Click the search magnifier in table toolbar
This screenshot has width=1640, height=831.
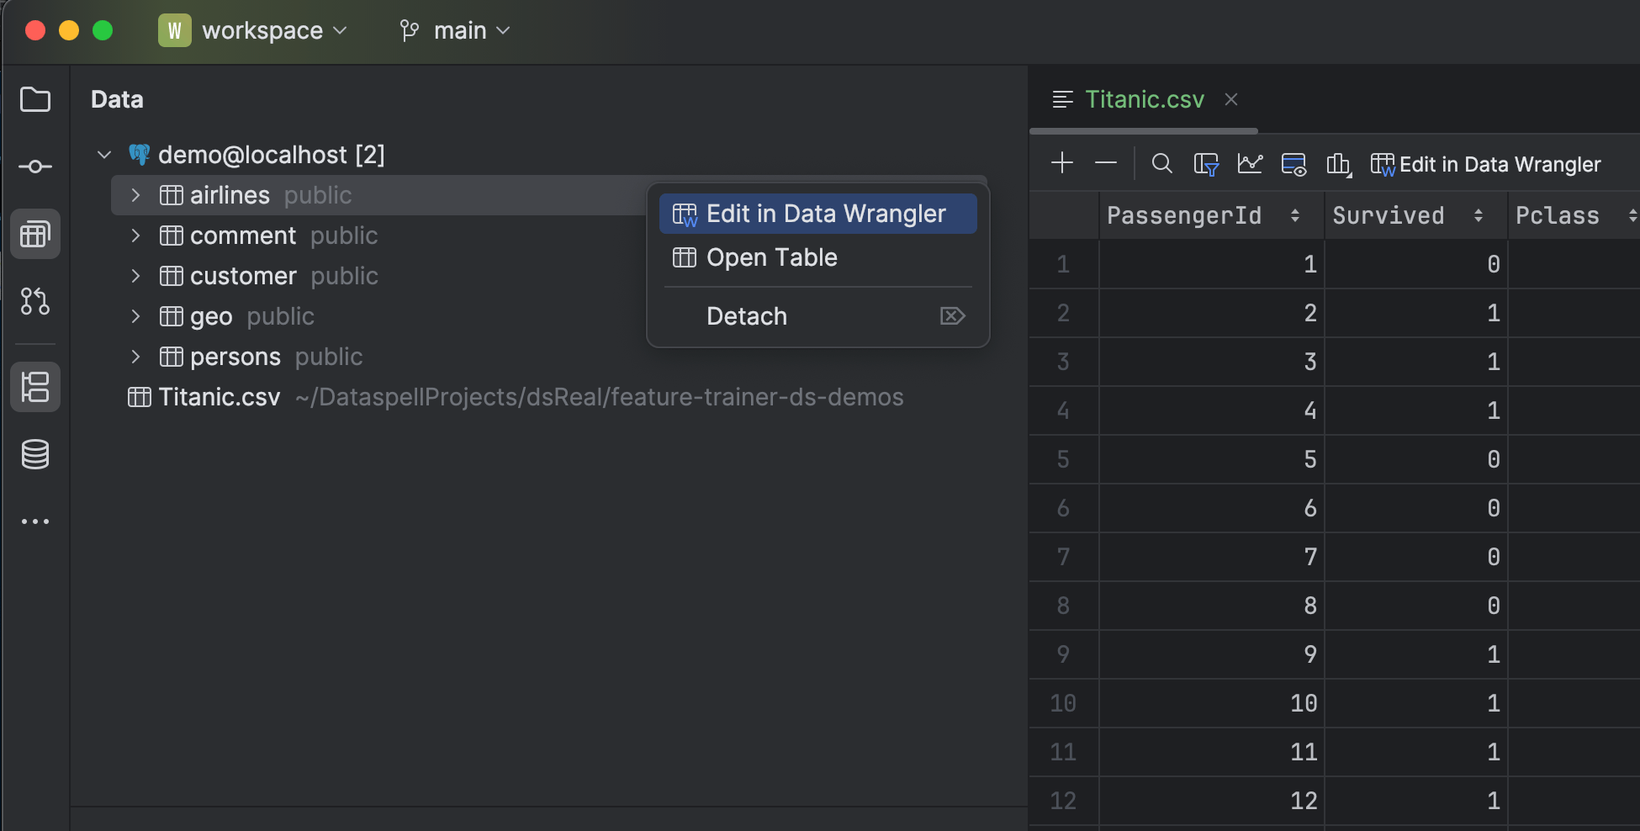(x=1161, y=163)
